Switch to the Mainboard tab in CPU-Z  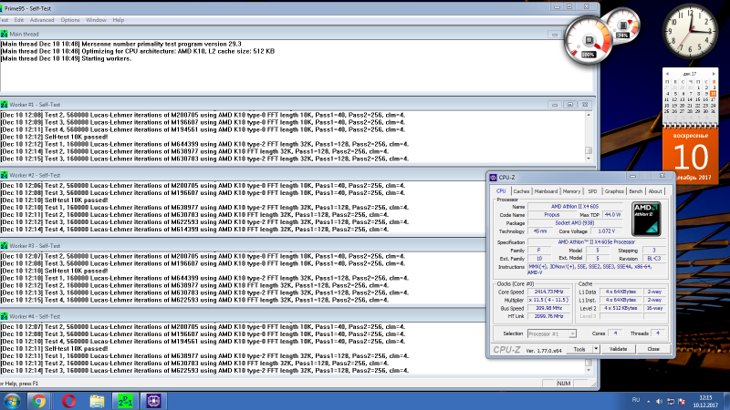point(547,191)
